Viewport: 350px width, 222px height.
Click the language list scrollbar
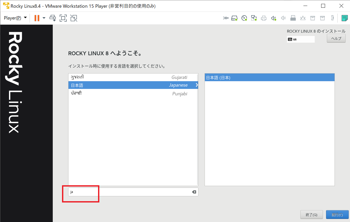click(x=197, y=129)
